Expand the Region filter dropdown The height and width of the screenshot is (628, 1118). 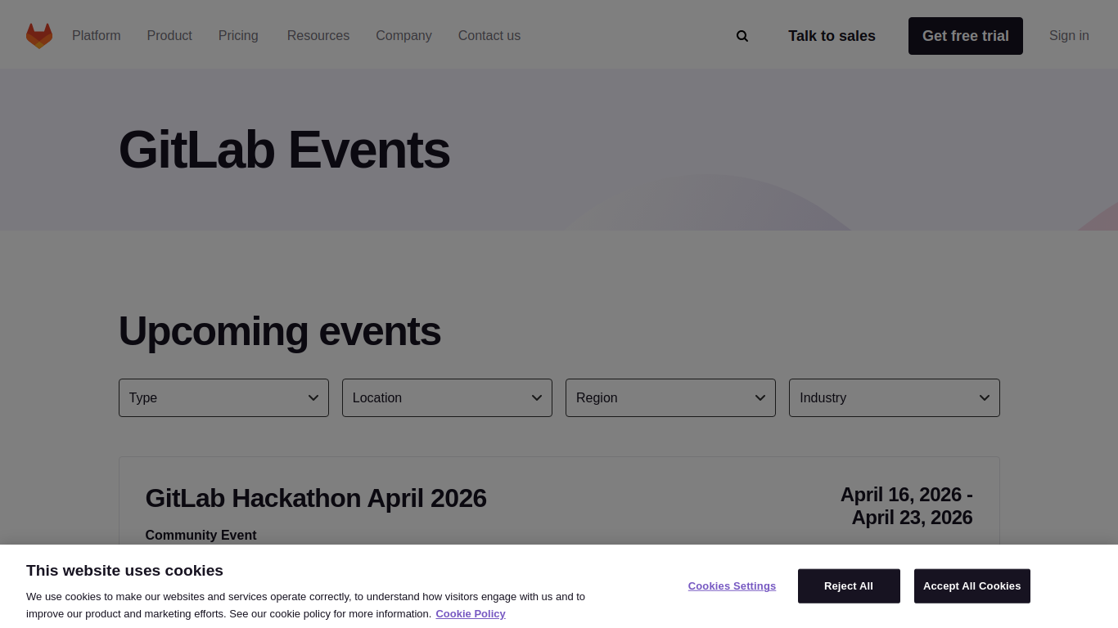670,397
